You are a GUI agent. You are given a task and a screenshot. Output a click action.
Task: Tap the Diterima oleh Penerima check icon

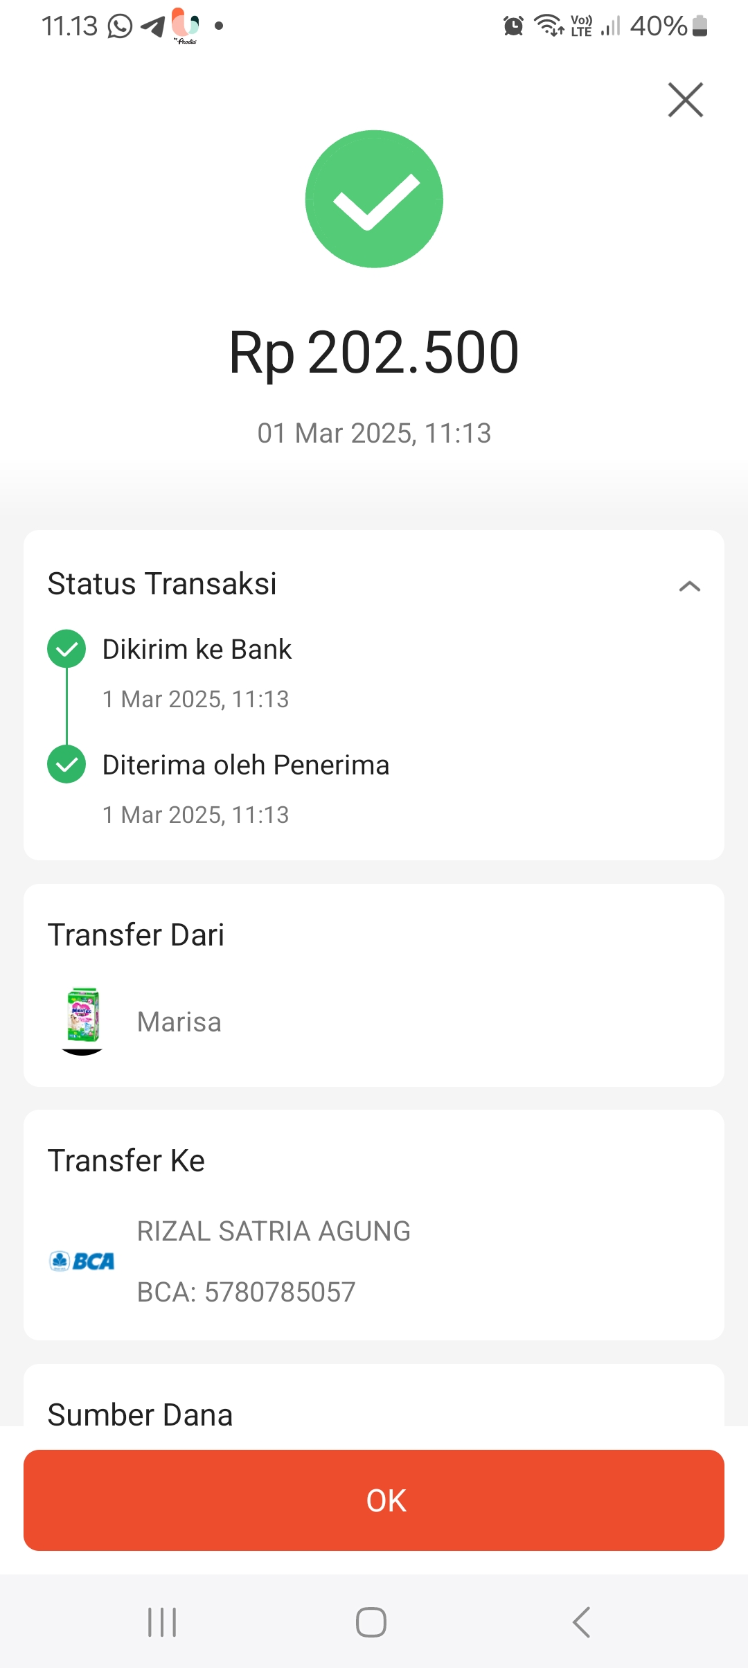click(66, 765)
